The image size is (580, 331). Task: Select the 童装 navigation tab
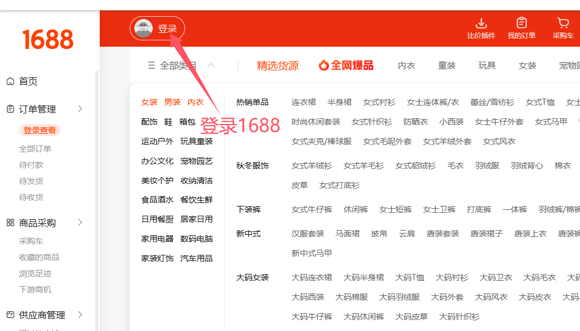click(x=447, y=66)
